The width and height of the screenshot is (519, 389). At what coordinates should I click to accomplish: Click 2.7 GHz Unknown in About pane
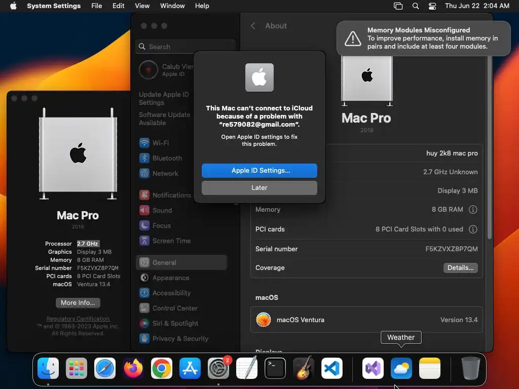pos(450,172)
